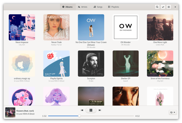Image resolution: width=182 pixels, height=123 pixels.
Task: Pause the currently playing song
Action: point(91,110)
